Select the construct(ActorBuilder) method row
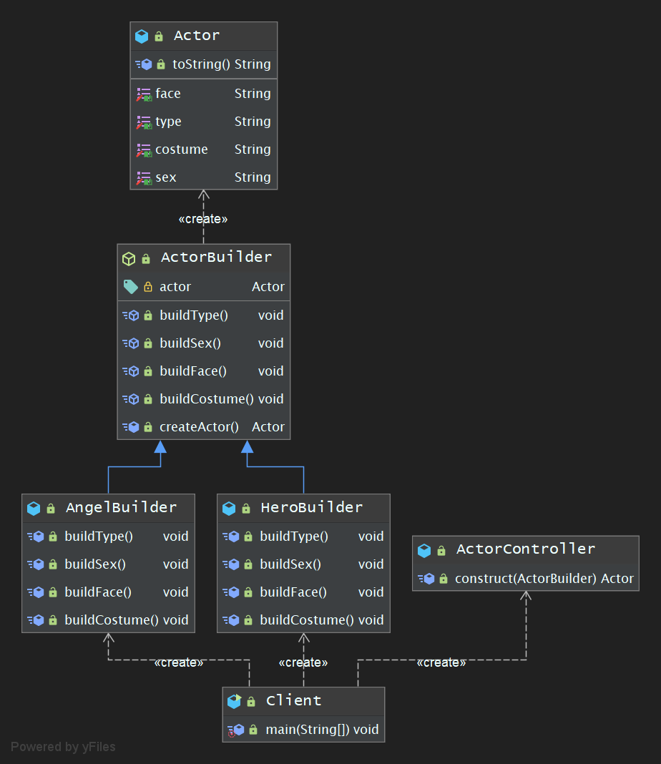The image size is (661, 764). click(526, 579)
